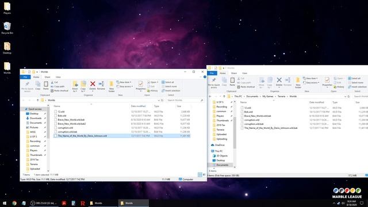This screenshot has height=207, width=368.
Task: Click New folder in the My Games window ribbon
Action: tap(298, 83)
